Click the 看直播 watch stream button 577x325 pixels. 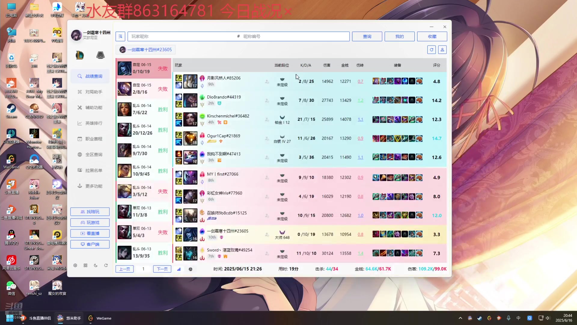90,233
